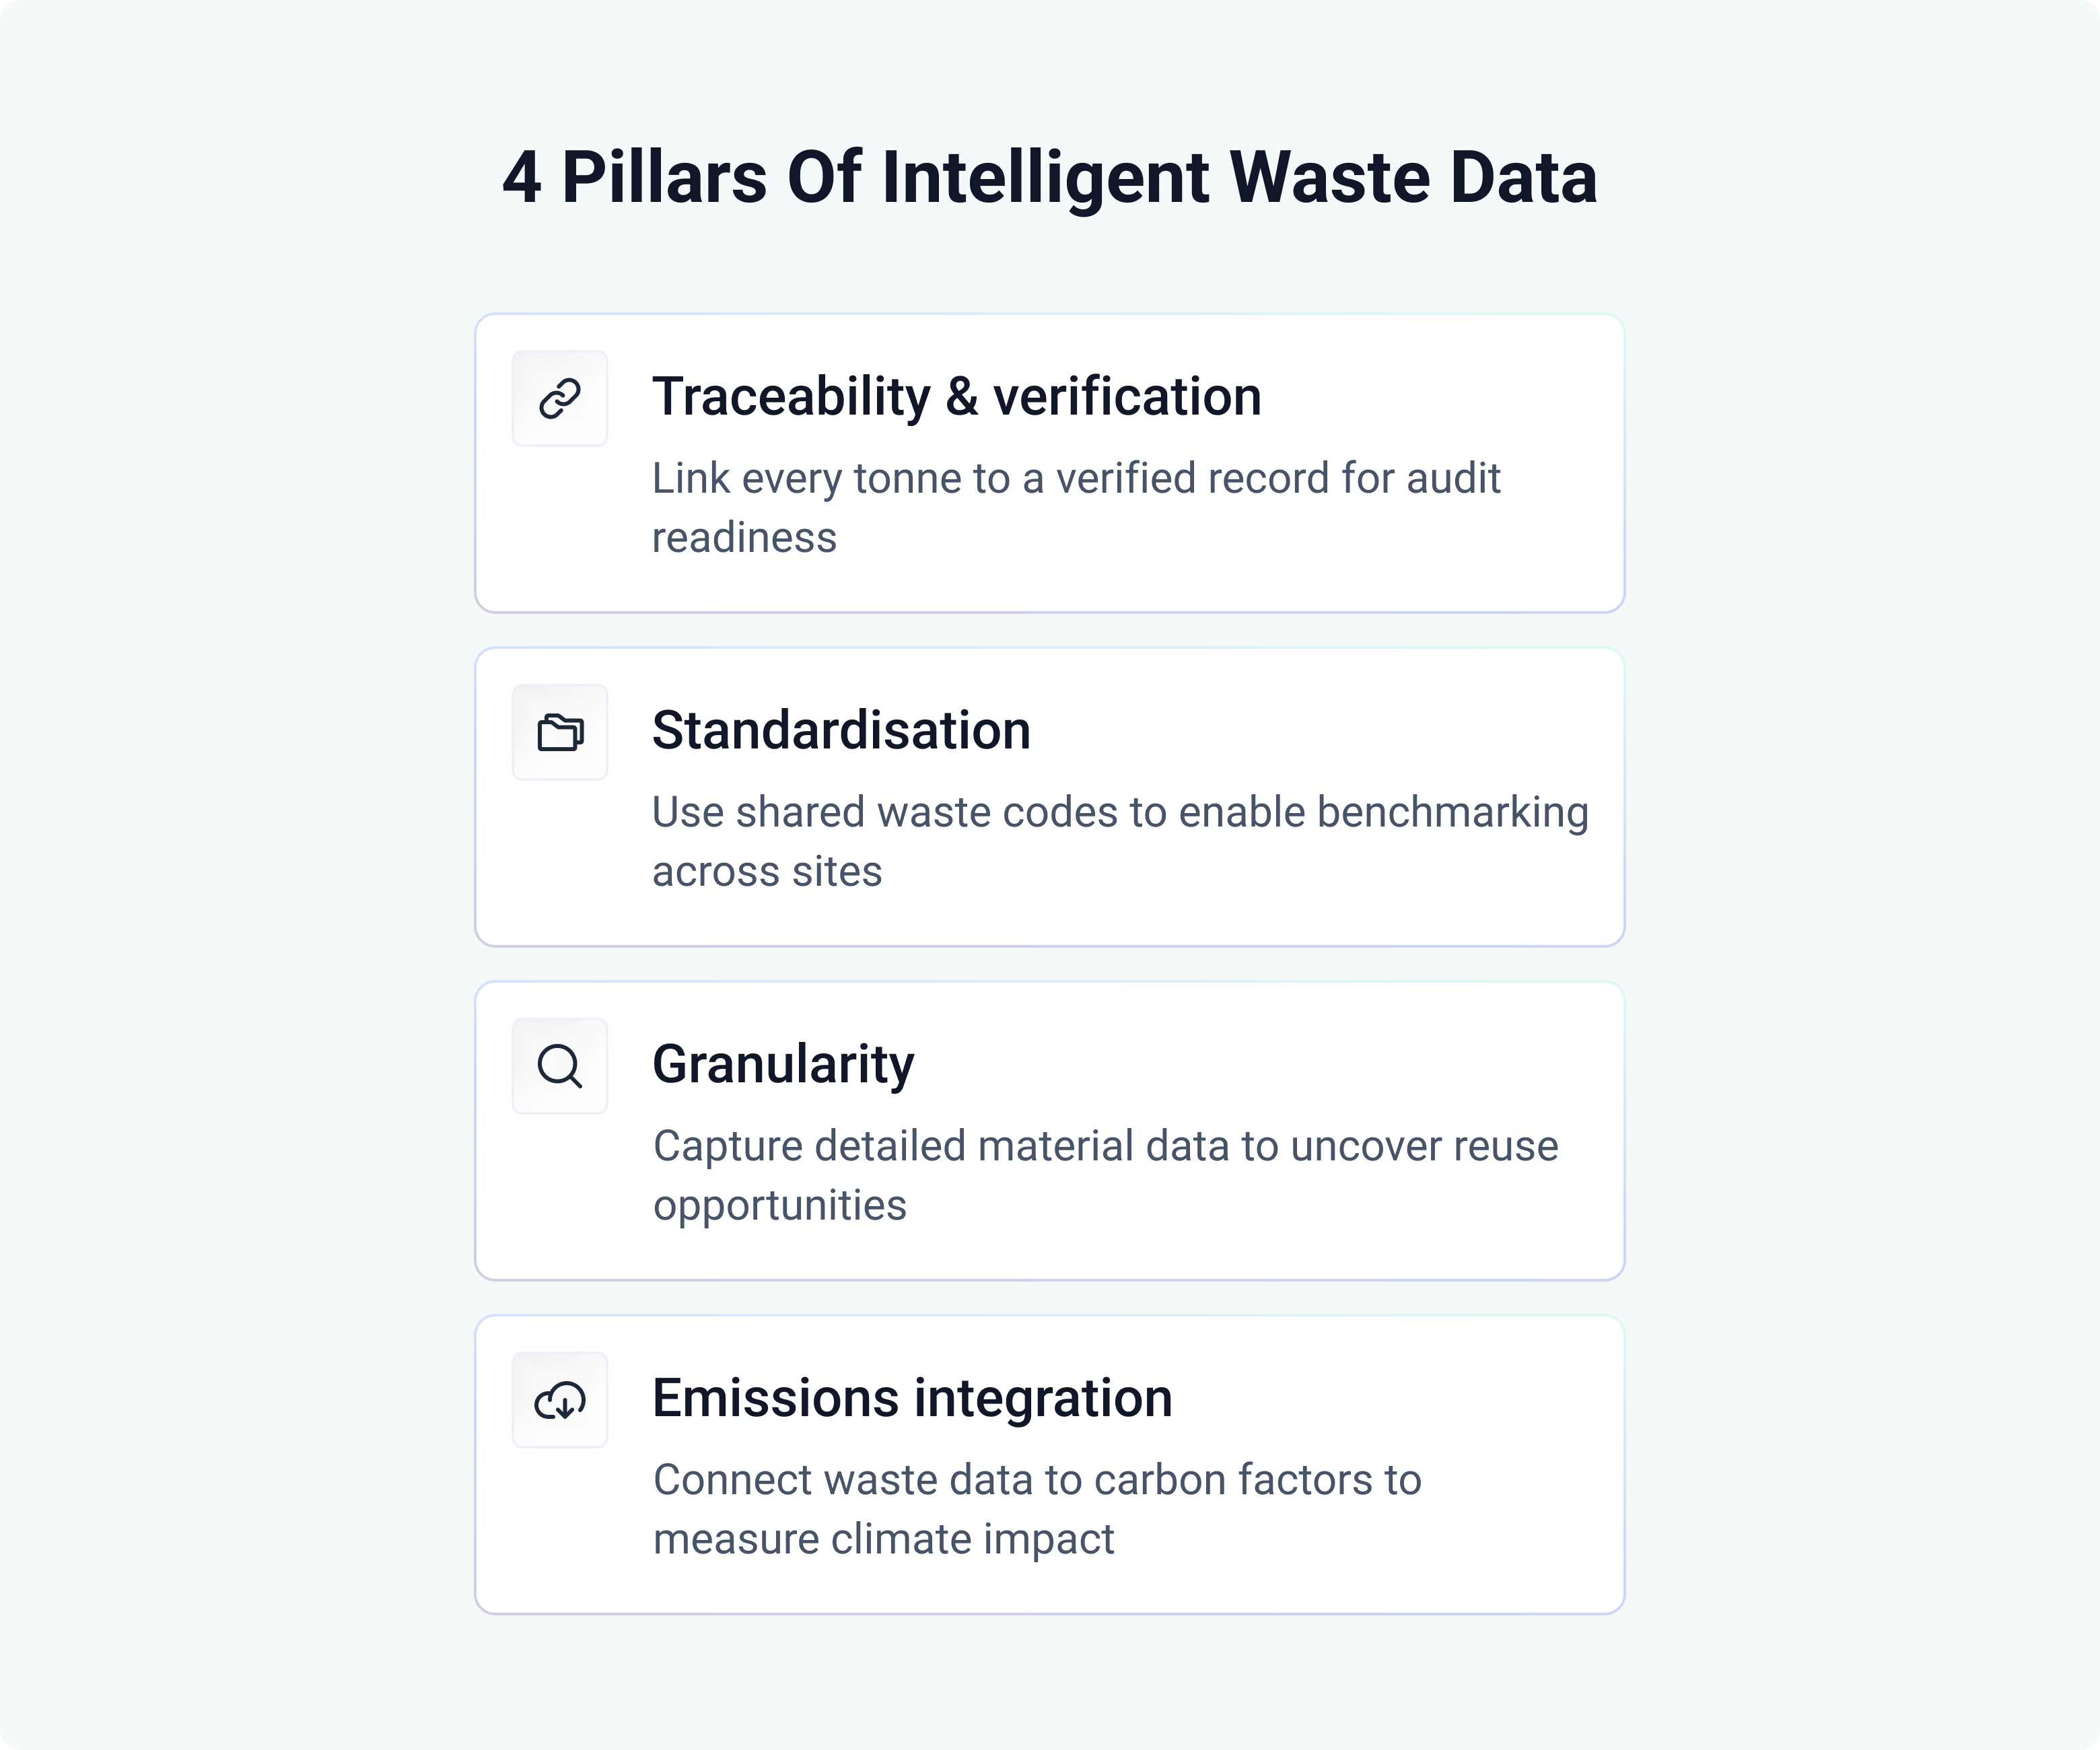Select the Granularity heading
2100x1750 pixels.
point(783,1064)
